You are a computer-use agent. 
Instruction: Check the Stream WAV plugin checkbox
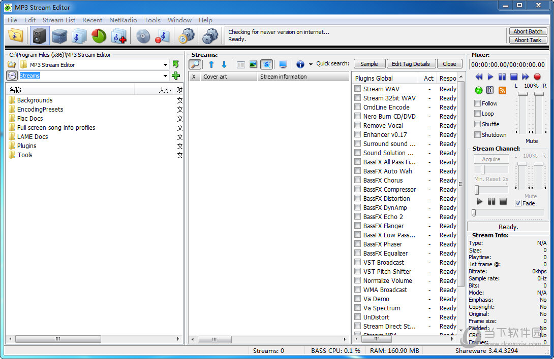[x=357, y=89]
